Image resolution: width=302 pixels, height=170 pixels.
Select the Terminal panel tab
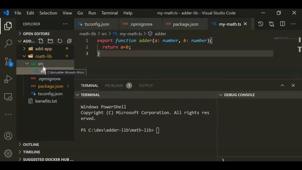pyautogui.click(x=89, y=85)
